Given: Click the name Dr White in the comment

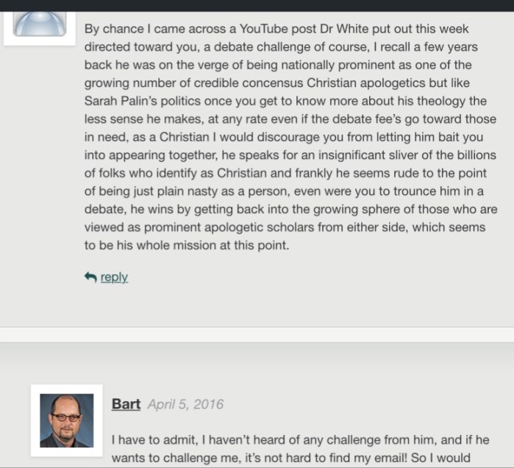Looking at the screenshot, I should (x=344, y=29).
